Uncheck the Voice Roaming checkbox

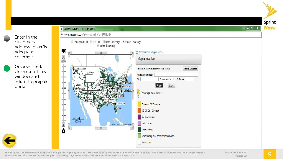pos(98,45)
